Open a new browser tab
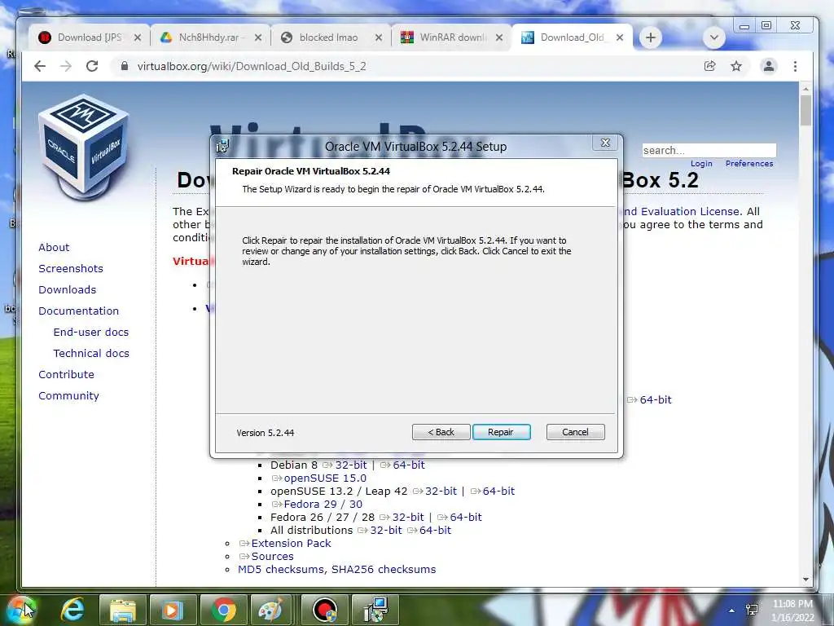The image size is (834, 626). 651,37
